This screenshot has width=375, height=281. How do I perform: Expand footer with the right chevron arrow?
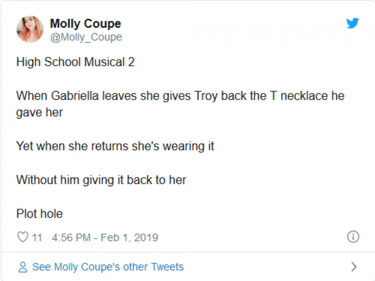(x=353, y=267)
